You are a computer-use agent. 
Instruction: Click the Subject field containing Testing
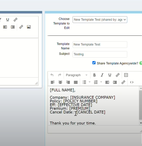(100, 54)
